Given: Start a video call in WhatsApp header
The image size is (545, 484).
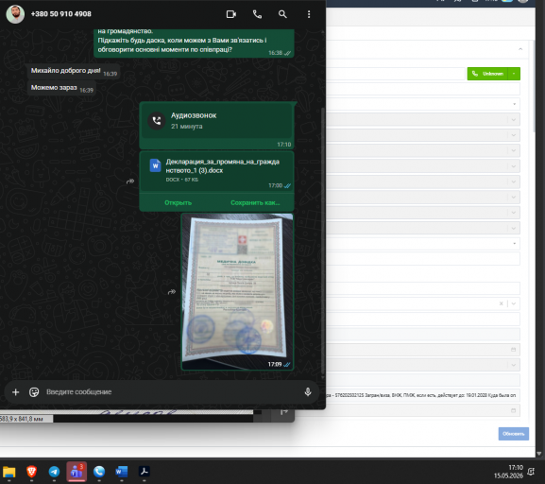Looking at the screenshot, I should click(x=231, y=14).
